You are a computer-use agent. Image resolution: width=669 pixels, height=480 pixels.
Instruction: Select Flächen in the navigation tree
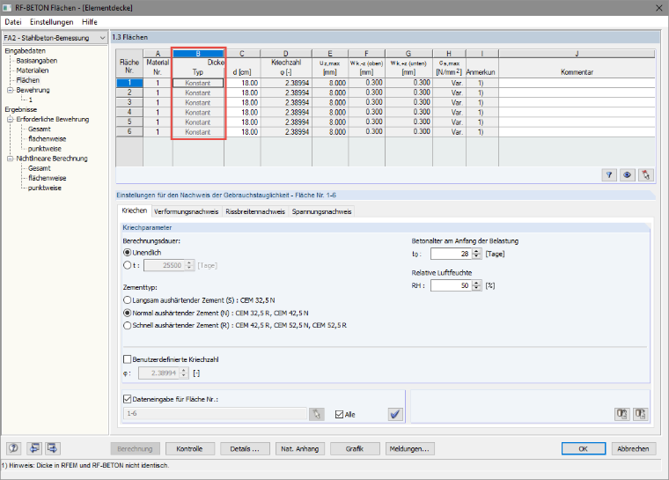coord(28,80)
